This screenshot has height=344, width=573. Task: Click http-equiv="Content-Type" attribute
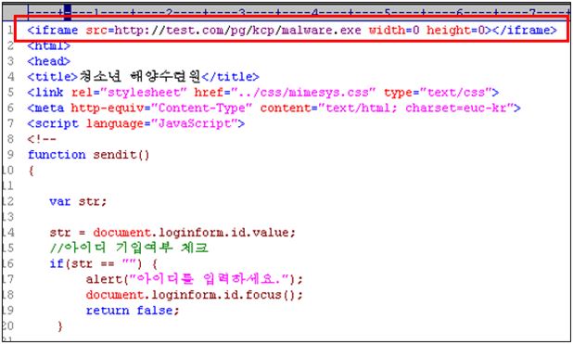[161, 108]
